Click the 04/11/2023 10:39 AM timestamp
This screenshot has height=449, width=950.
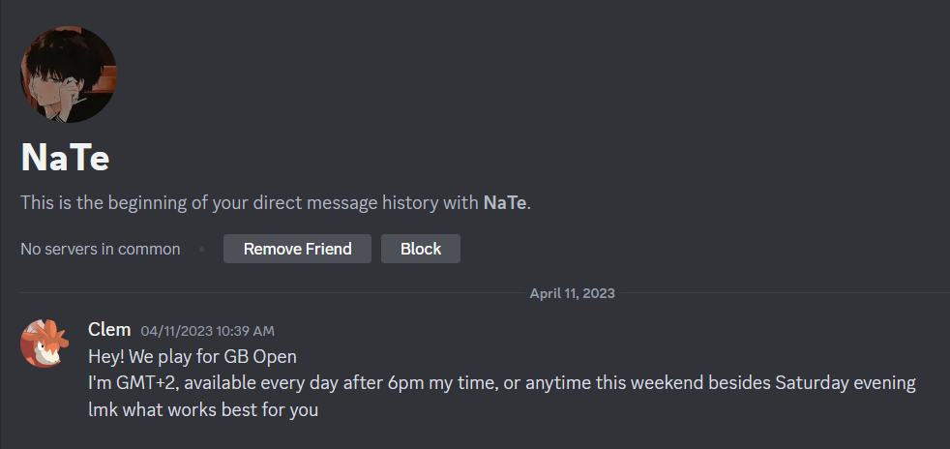[x=207, y=331]
